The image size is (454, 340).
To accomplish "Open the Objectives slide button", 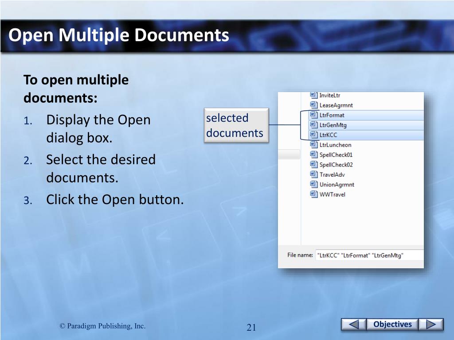I will [x=392, y=325].
